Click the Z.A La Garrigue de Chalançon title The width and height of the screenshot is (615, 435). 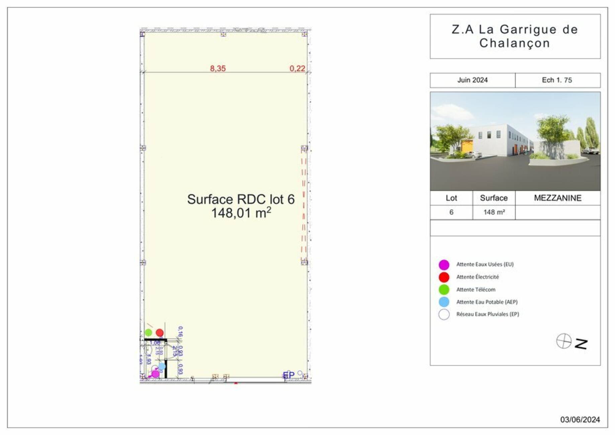pos(515,36)
